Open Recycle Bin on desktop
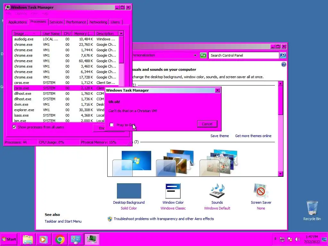 pyautogui.click(x=312, y=210)
